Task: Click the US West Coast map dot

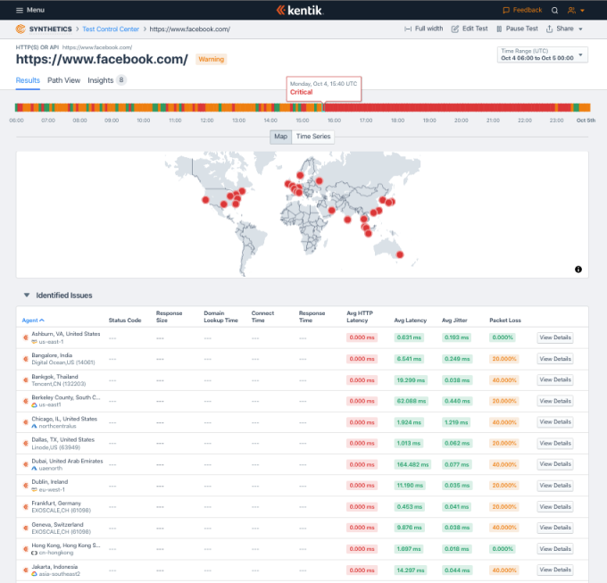Action: pos(205,200)
